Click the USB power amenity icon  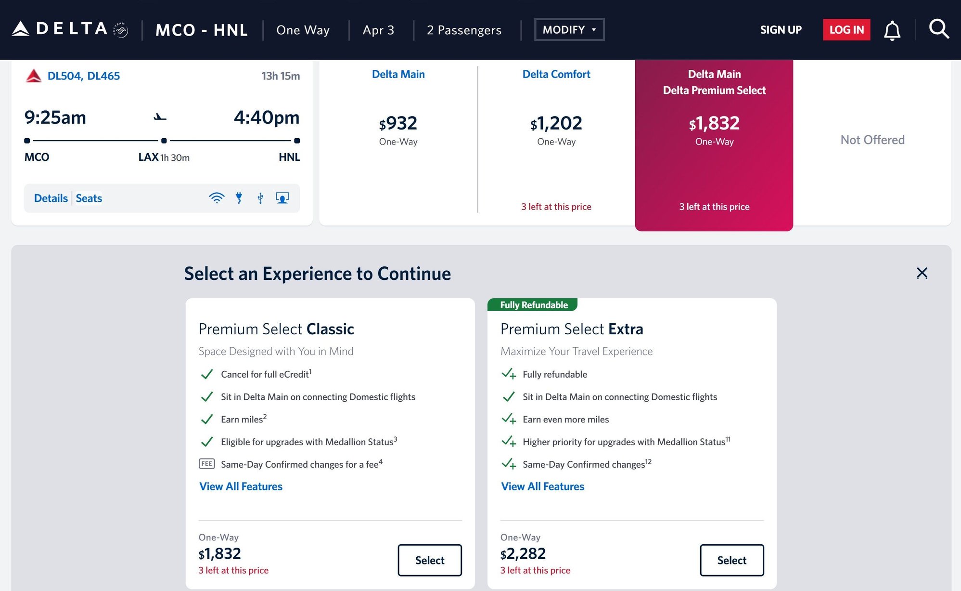[x=260, y=198]
